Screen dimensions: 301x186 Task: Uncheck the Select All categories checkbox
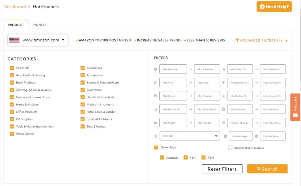click(x=12, y=68)
